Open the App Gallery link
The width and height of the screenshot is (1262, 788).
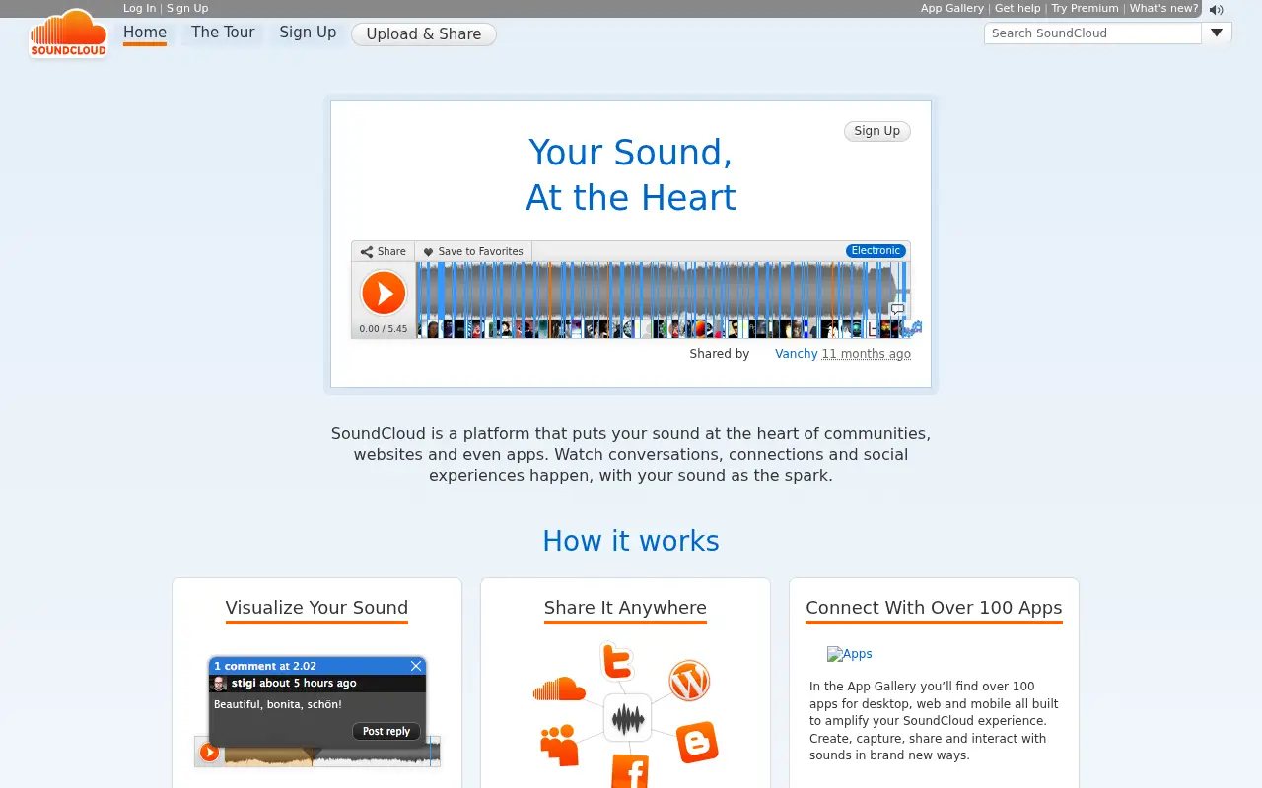tap(952, 8)
